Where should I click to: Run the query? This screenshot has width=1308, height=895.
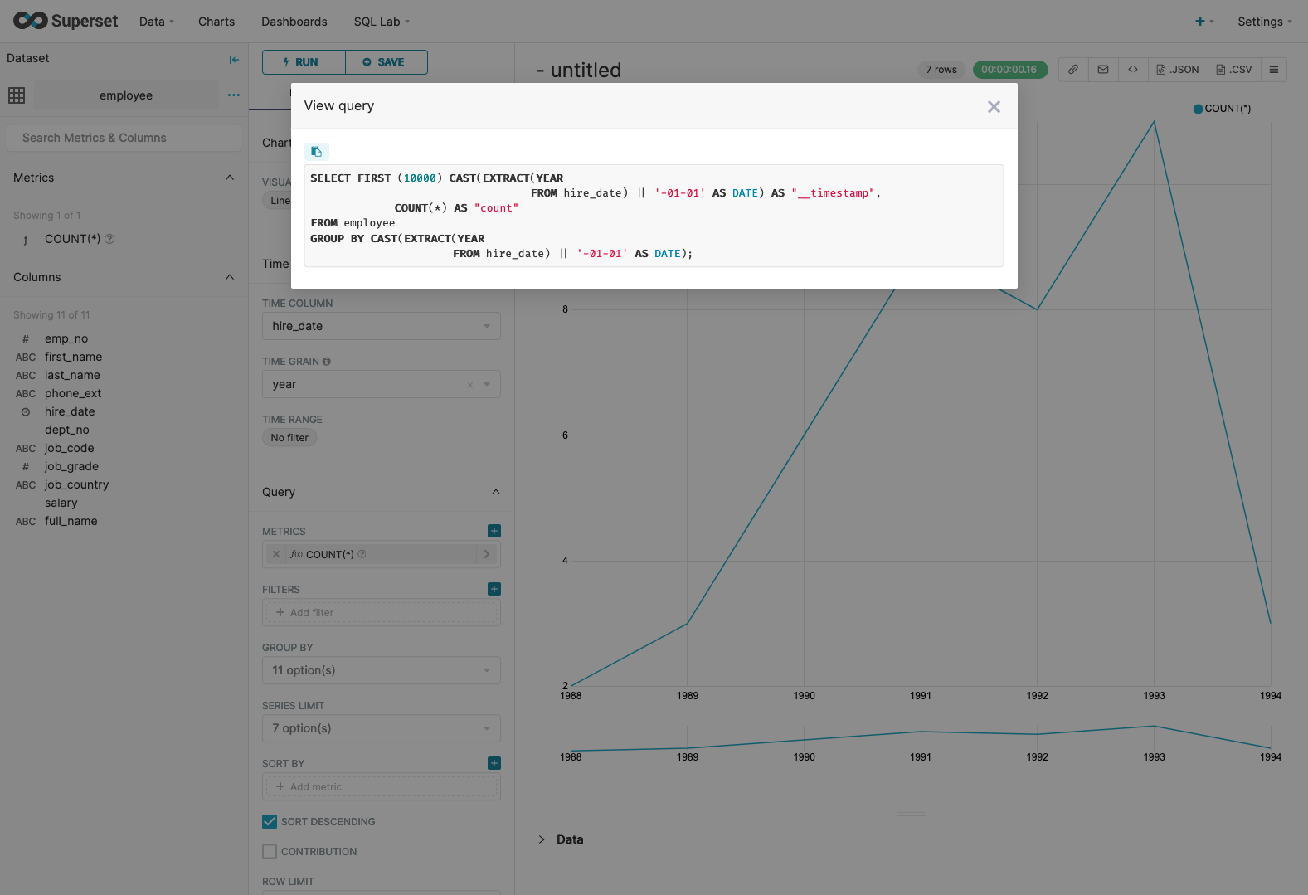[x=304, y=62]
